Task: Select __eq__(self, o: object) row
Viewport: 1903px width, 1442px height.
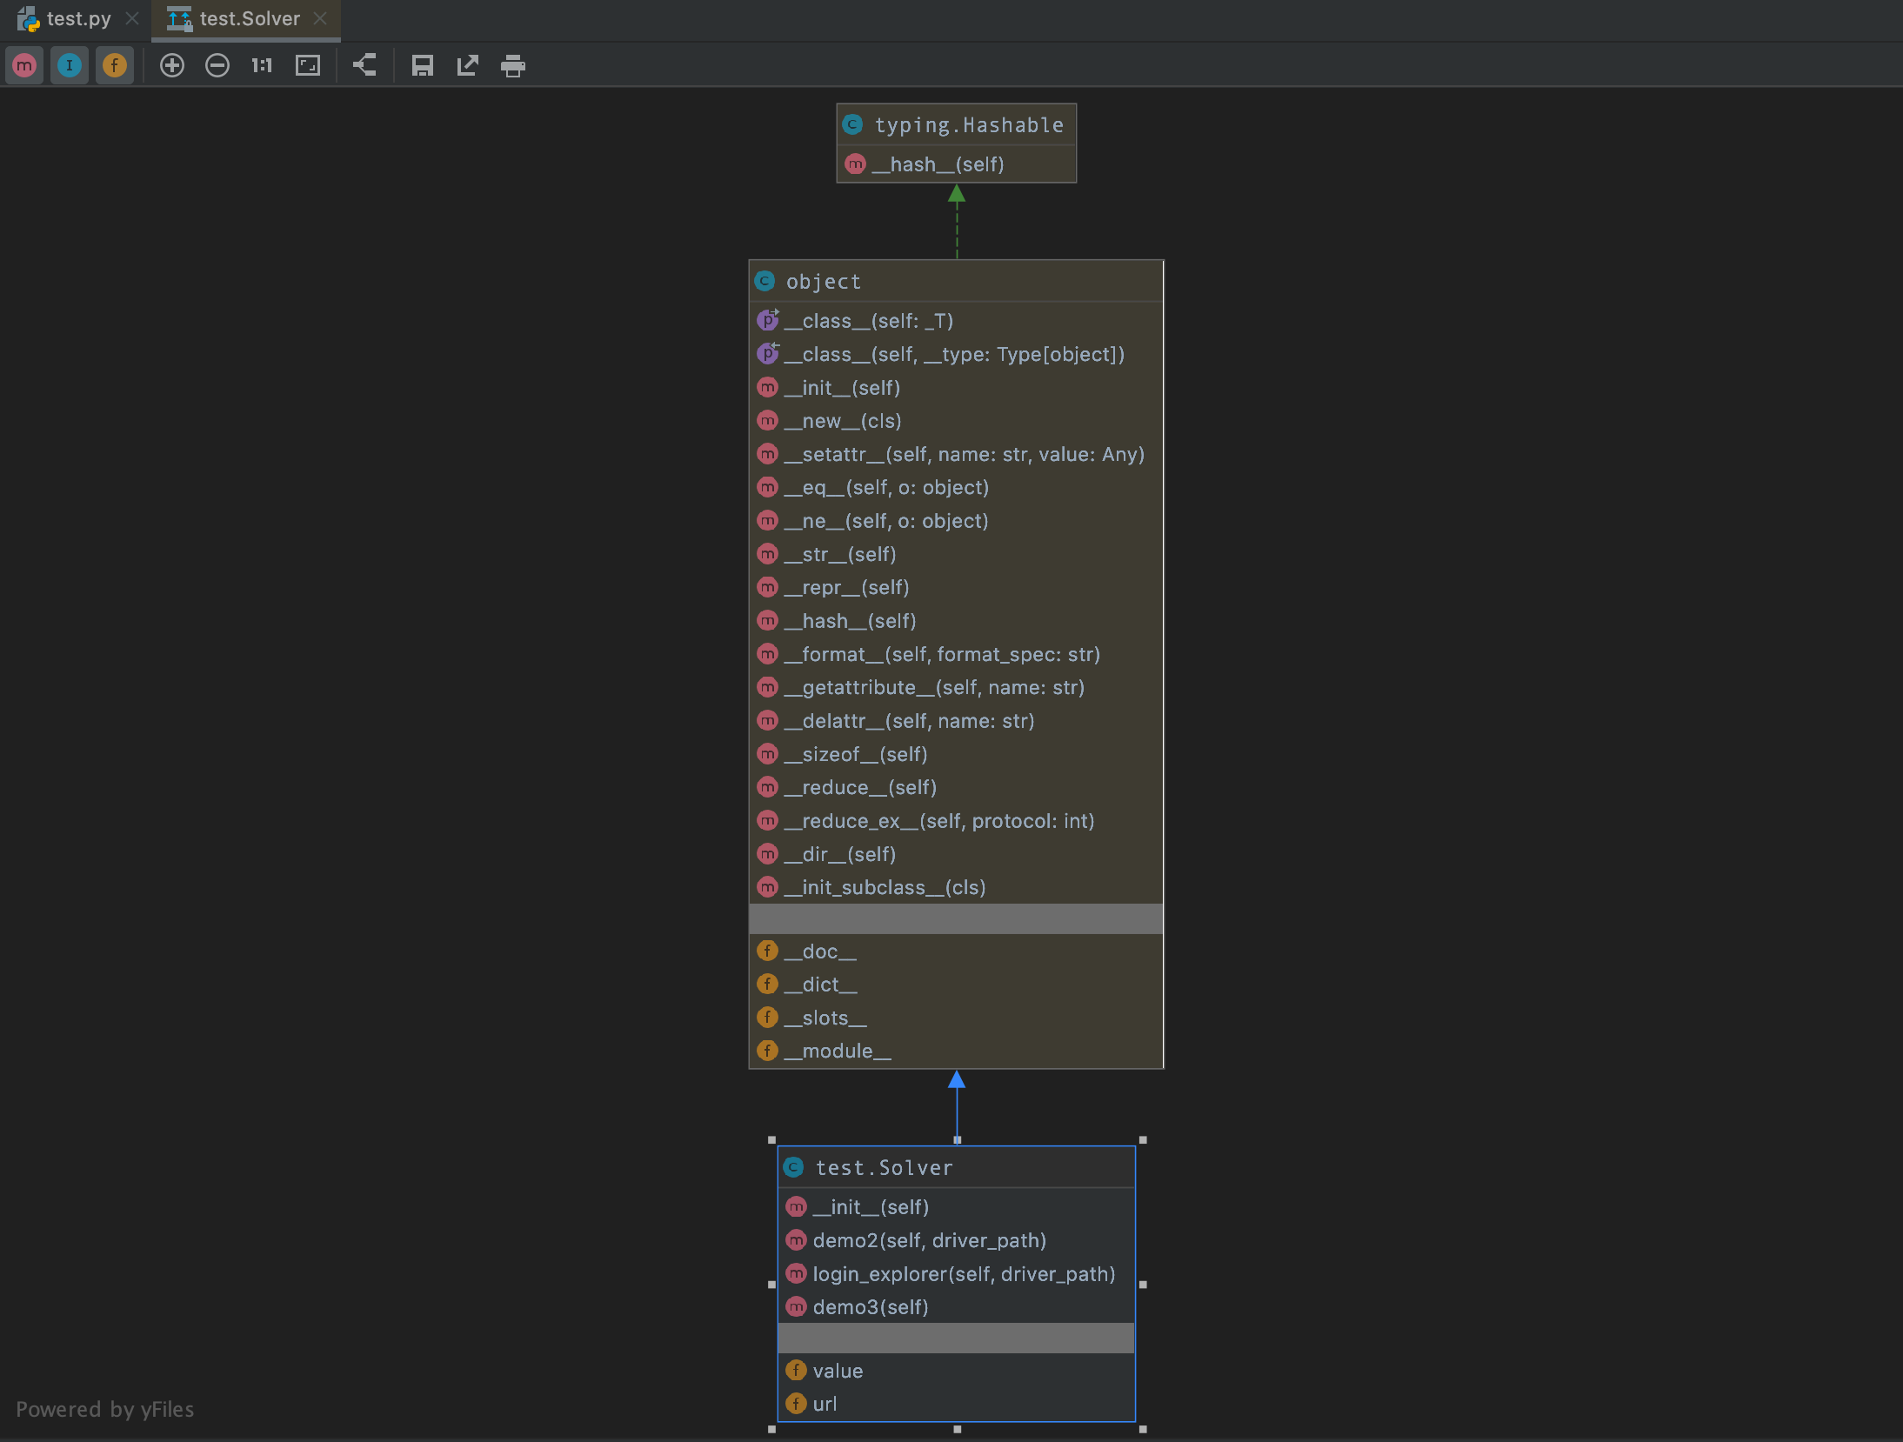Action: click(x=956, y=487)
